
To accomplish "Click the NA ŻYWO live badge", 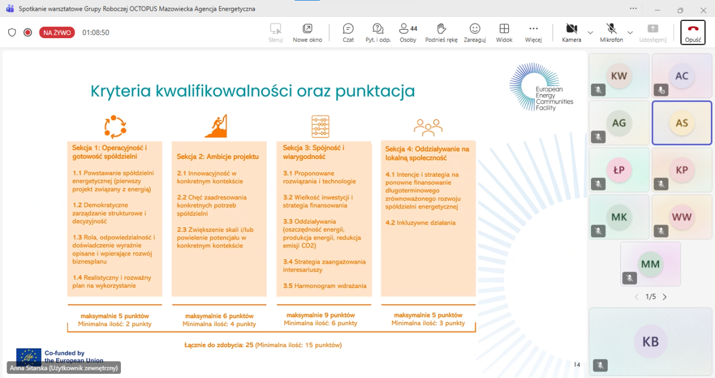I will click(57, 33).
